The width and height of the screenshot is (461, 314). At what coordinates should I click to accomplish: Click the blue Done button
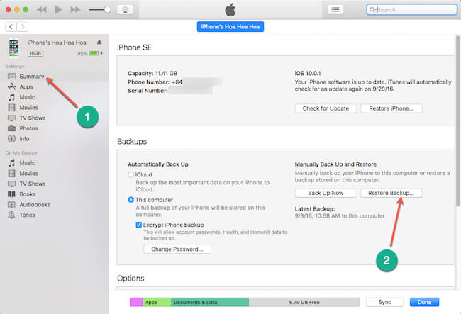pyautogui.click(x=424, y=302)
